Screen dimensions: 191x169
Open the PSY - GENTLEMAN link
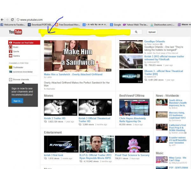pyautogui.click(x=179, y=167)
